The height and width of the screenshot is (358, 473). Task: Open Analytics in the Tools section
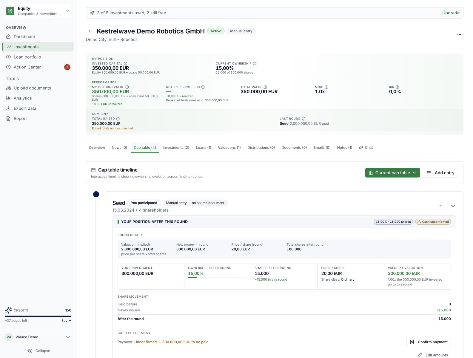tap(38, 98)
